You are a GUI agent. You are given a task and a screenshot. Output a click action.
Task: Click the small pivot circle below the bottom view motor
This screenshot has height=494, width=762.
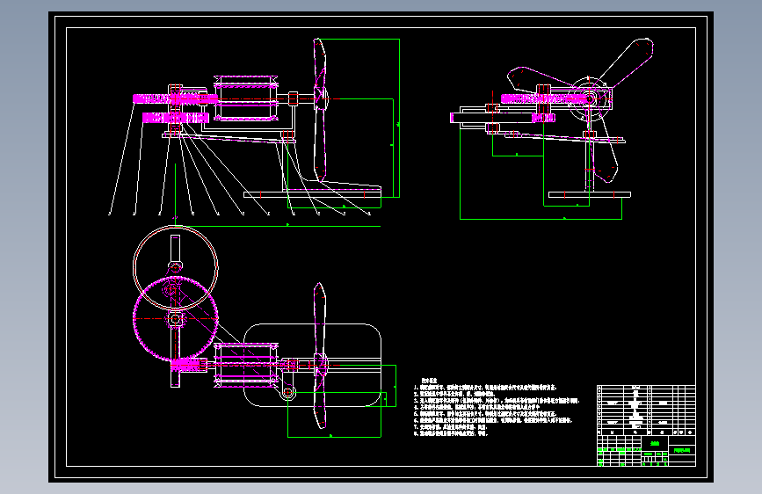287,392
